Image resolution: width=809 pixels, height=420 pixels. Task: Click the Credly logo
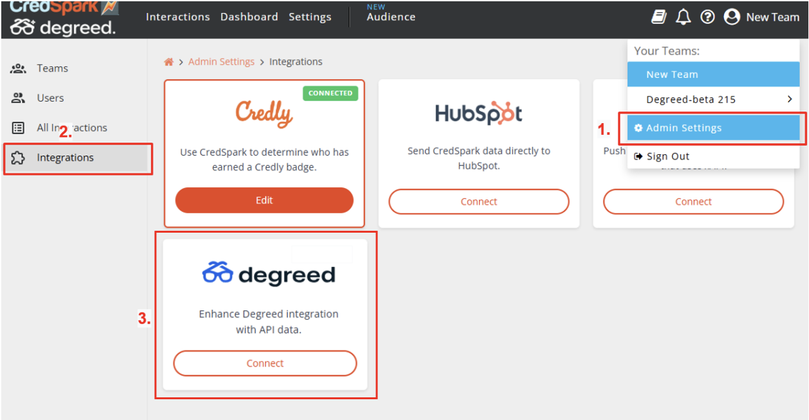tap(264, 114)
